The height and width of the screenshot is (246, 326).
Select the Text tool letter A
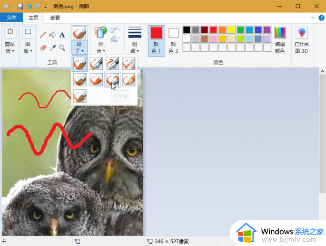tap(62, 35)
